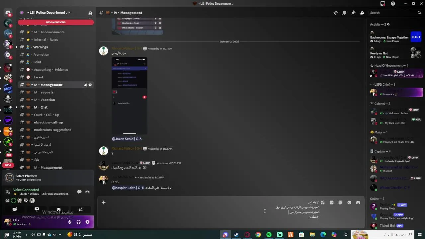Toggle noise suppression waveform icon
This screenshot has width=425, height=239.
(79, 192)
